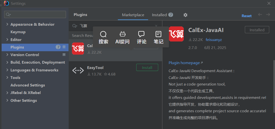Click the IntelliJ logo in title bar
This screenshot has width=275, height=129.
6,3
